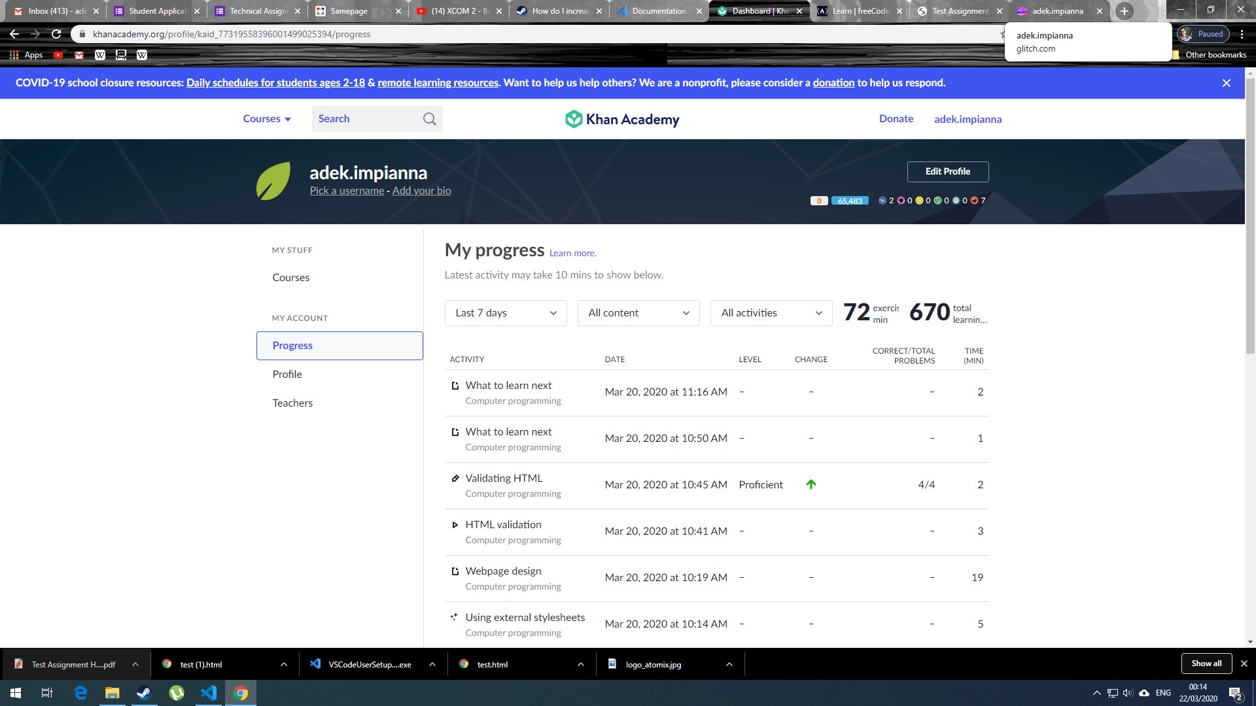This screenshot has height=706, width=1256.
Task: Click the Edit Profile button
Action: pos(947,172)
